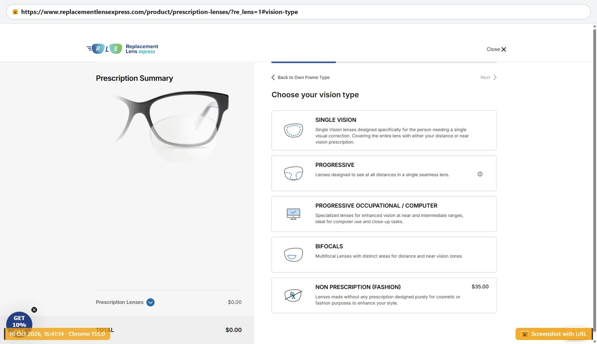Click the Single Vision description text
Image resolution: width=597 pixels, height=344 pixels.
click(392, 136)
